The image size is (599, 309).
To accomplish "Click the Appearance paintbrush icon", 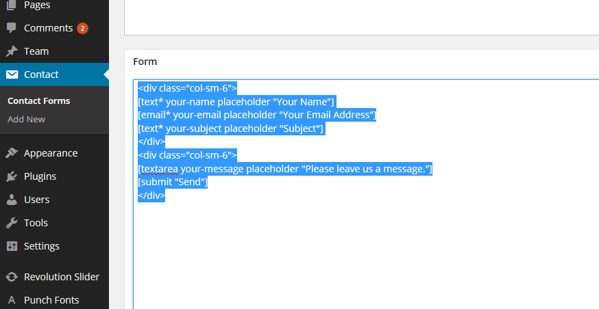I will coord(12,153).
